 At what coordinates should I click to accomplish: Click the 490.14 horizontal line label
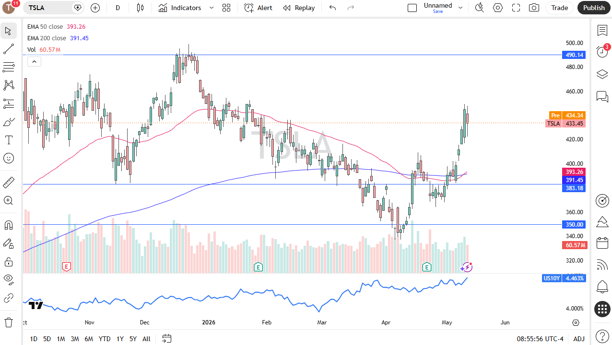573,55
